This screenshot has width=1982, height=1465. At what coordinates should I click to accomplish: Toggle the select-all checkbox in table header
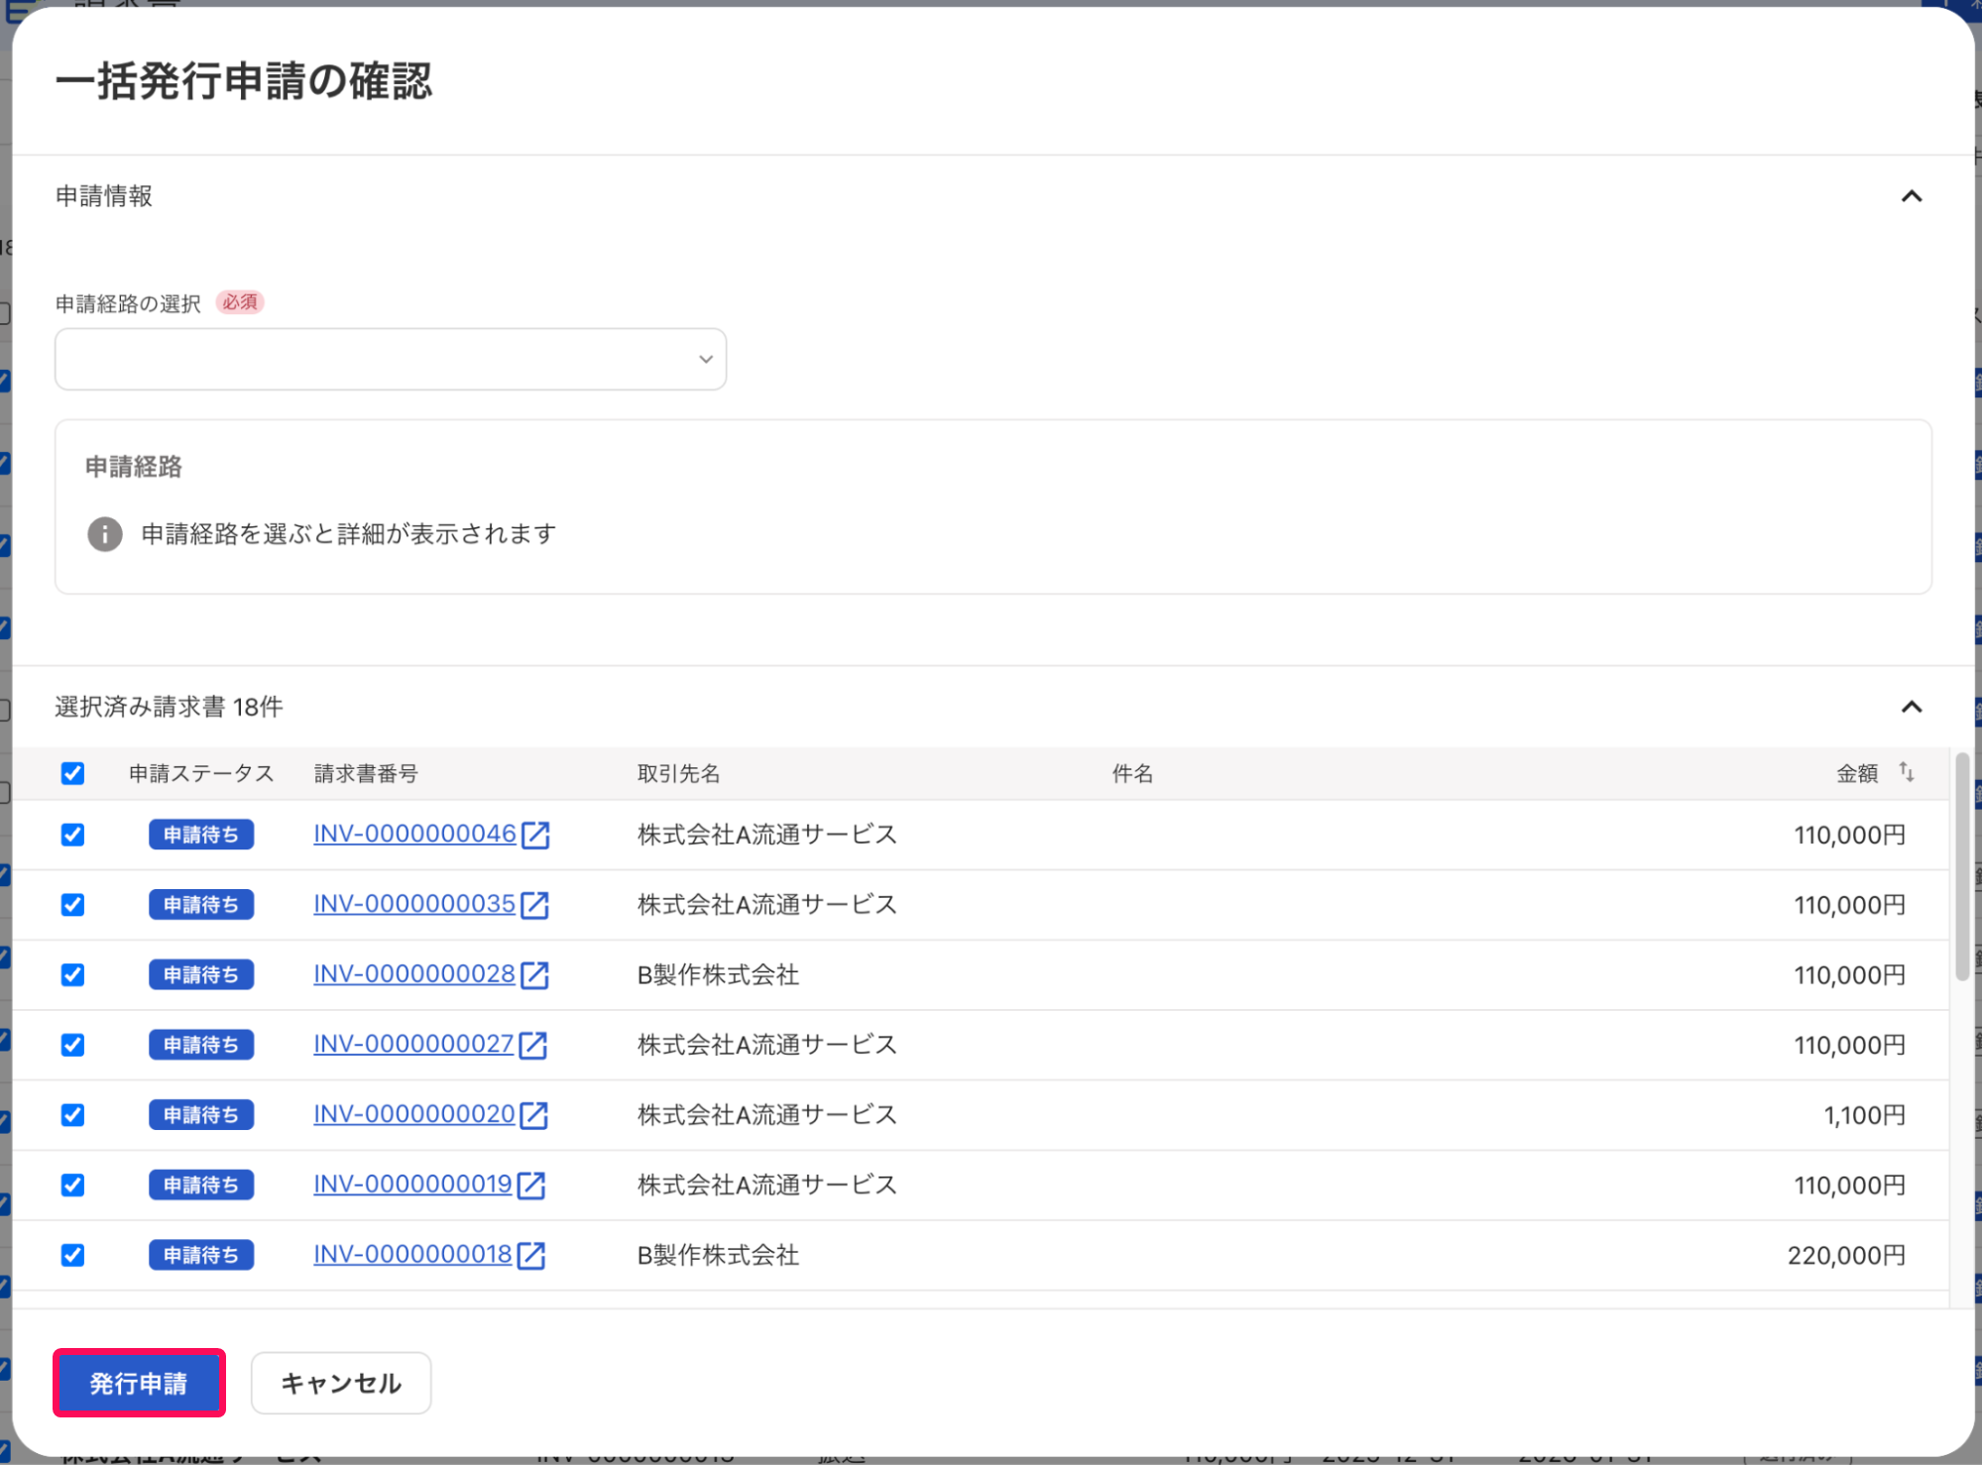tap(72, 773)
